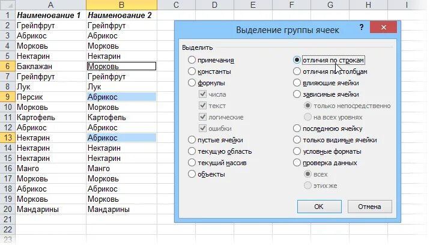The width and height of the screenshot is (430, 245).
Task: Select the 'всех' sub-option
Action: click(307, 174)
